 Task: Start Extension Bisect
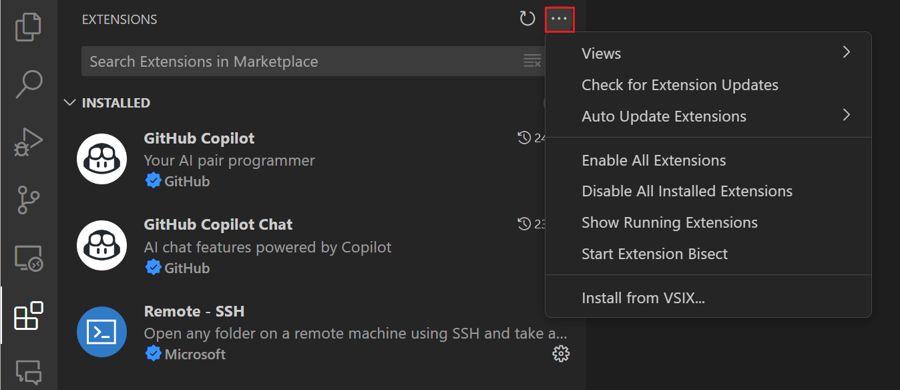pos(655,253)
